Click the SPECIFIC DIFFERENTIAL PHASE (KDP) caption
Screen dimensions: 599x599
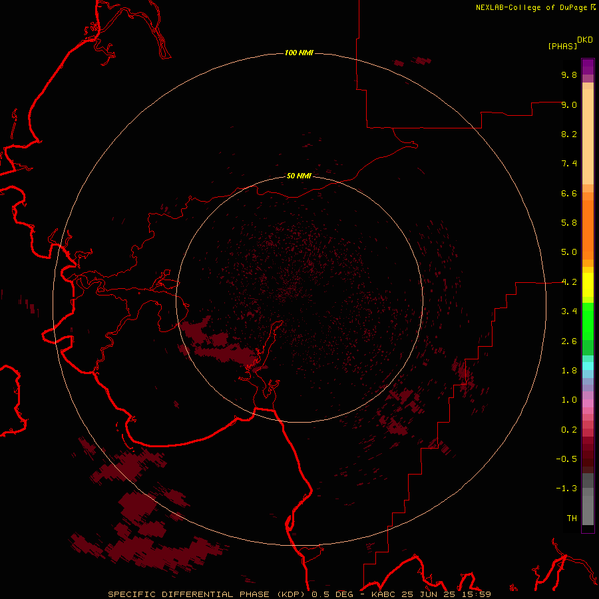[208, 594]
